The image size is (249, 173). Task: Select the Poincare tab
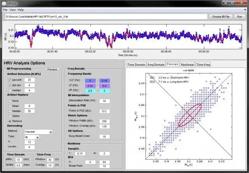[172, 64]
